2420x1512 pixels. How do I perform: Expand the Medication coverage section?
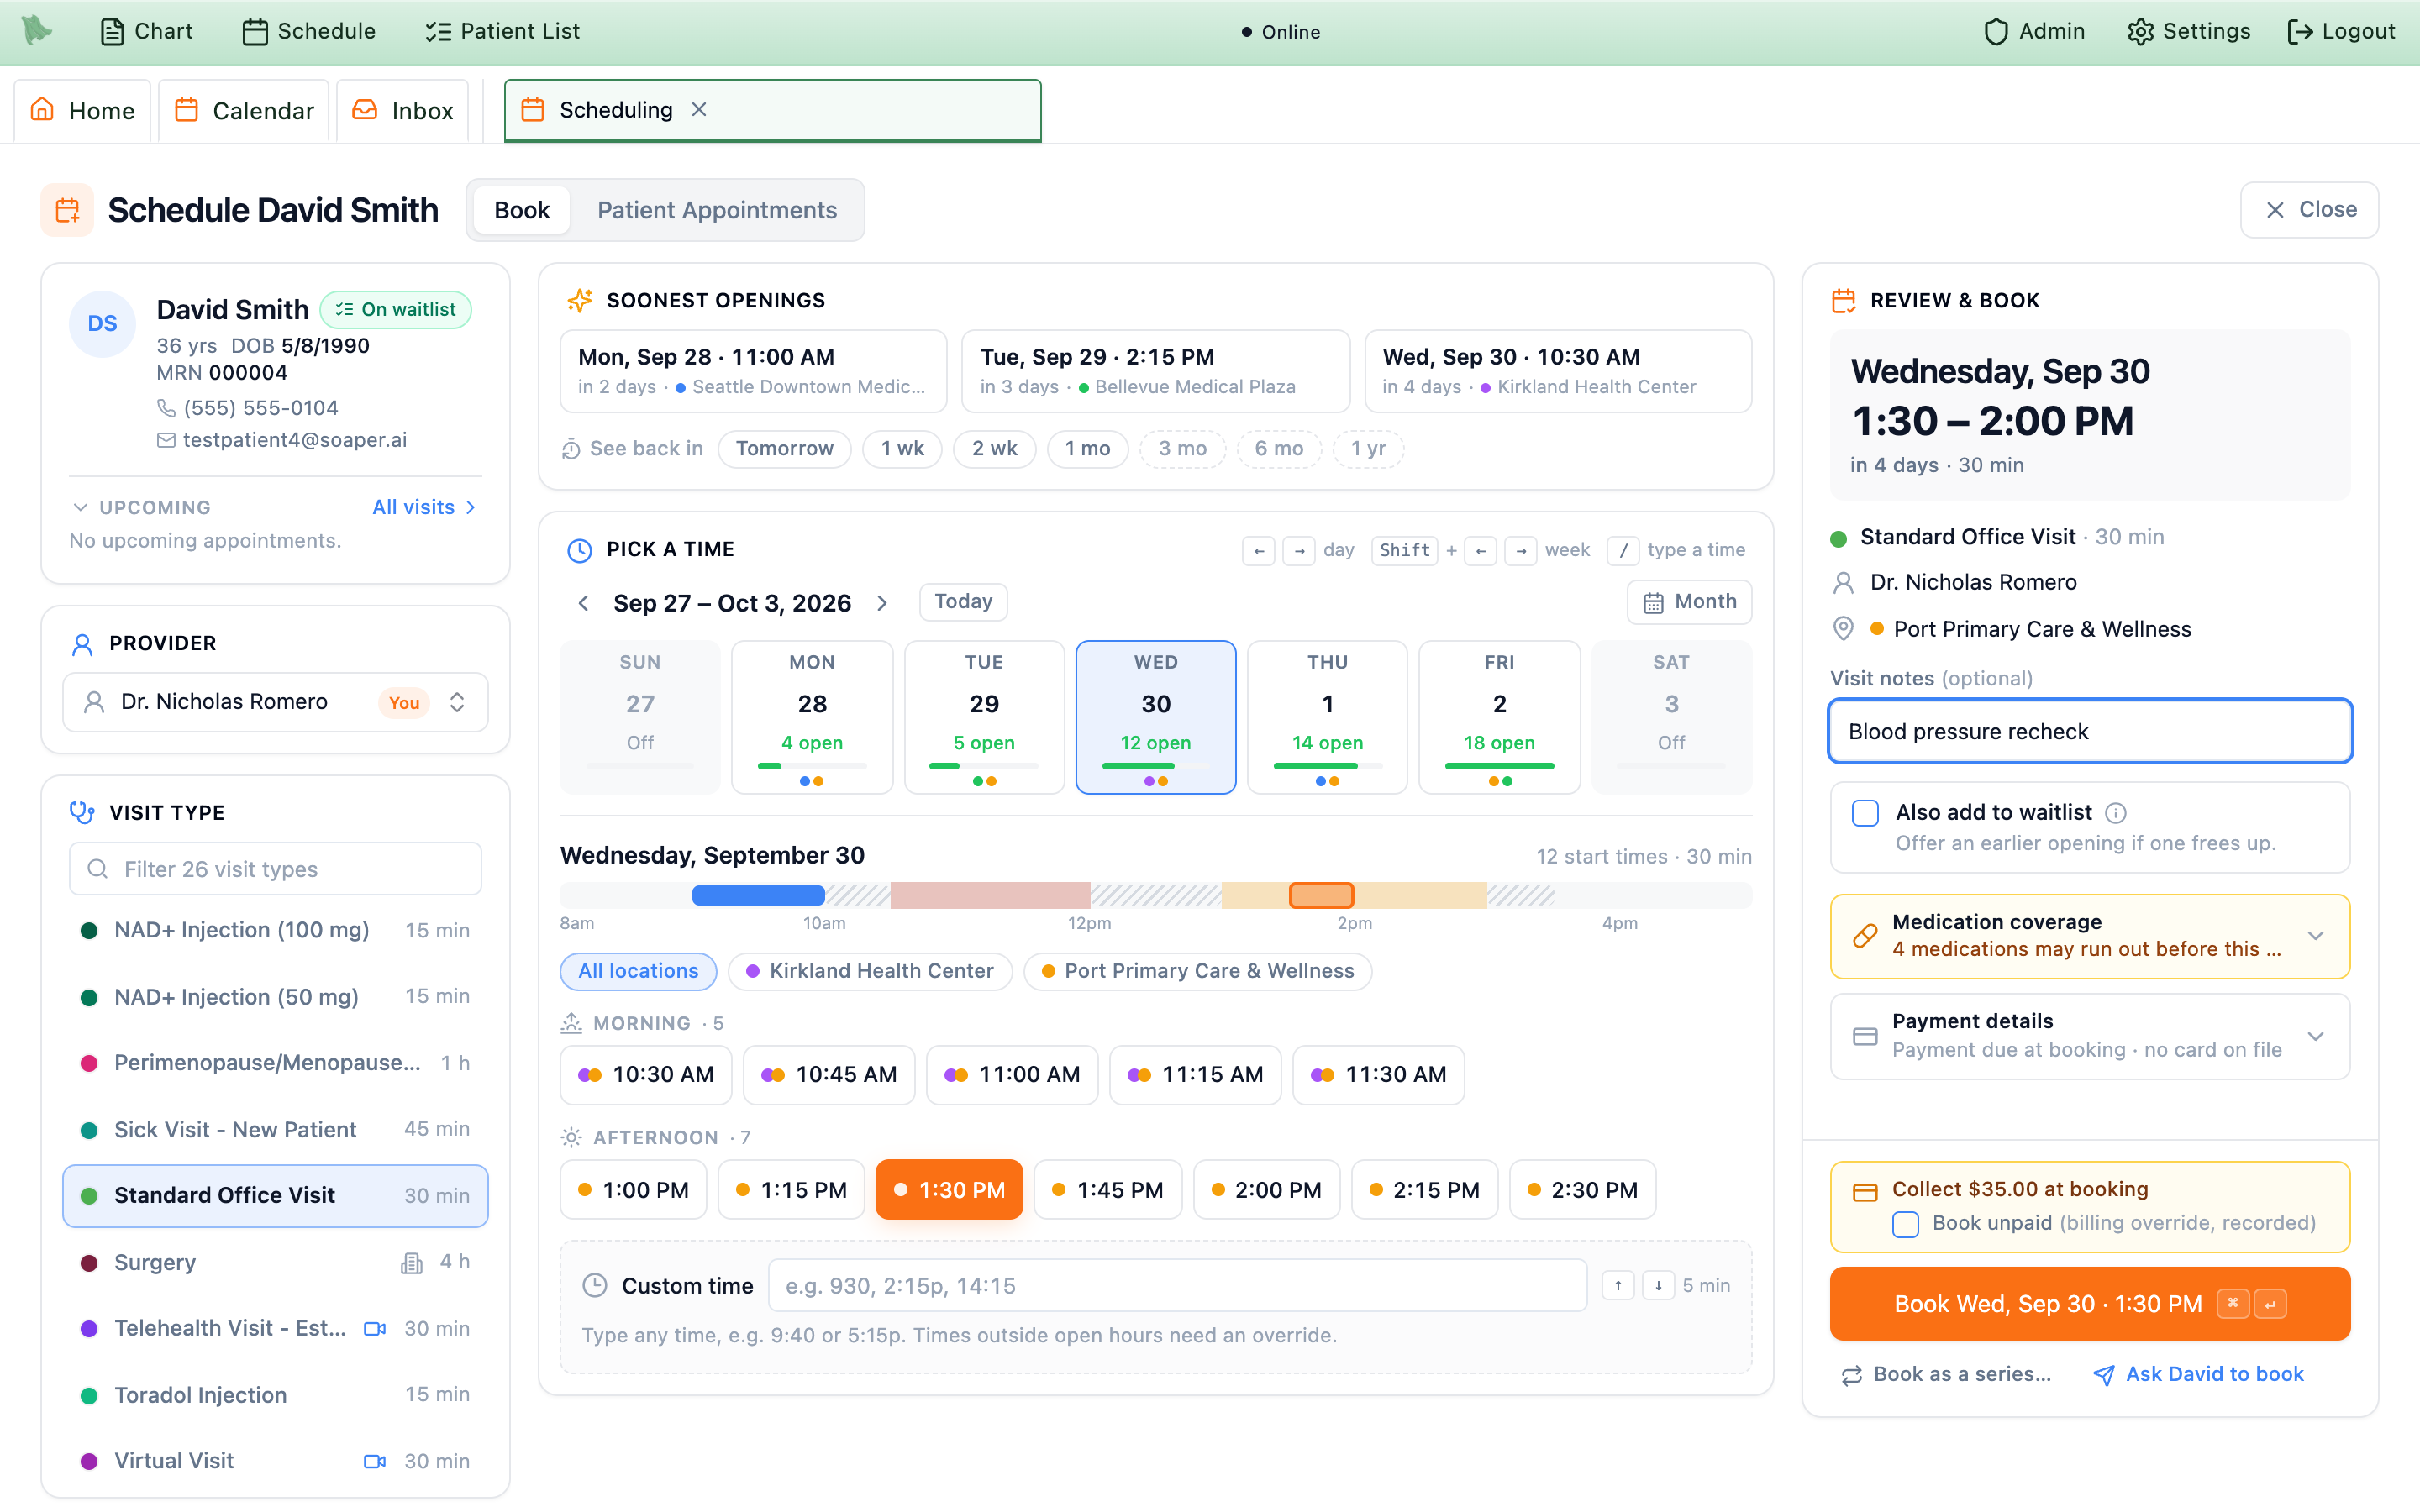(x=2090, y=936)
